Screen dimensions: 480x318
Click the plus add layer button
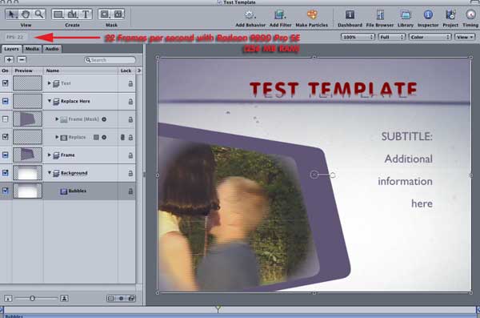[9, 60]
